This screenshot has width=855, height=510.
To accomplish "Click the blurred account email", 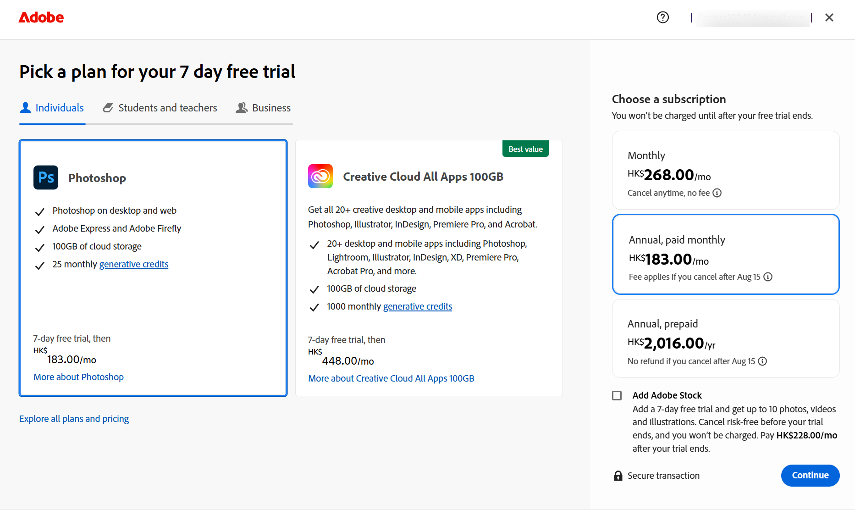I will (752, 17).
